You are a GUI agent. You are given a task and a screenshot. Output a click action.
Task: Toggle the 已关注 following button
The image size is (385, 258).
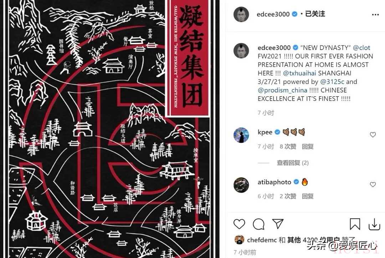click(315, 14)
